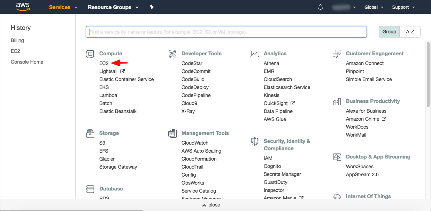Viewport: 431px width, 211px height.
Task: Click the Compute category chip icon
Action: click(x=90, y=54)
